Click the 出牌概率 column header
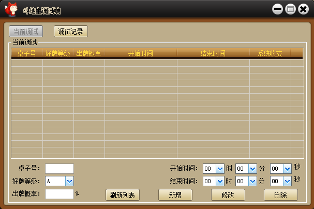The image size is (314, 209). click(x=88, y=53)
